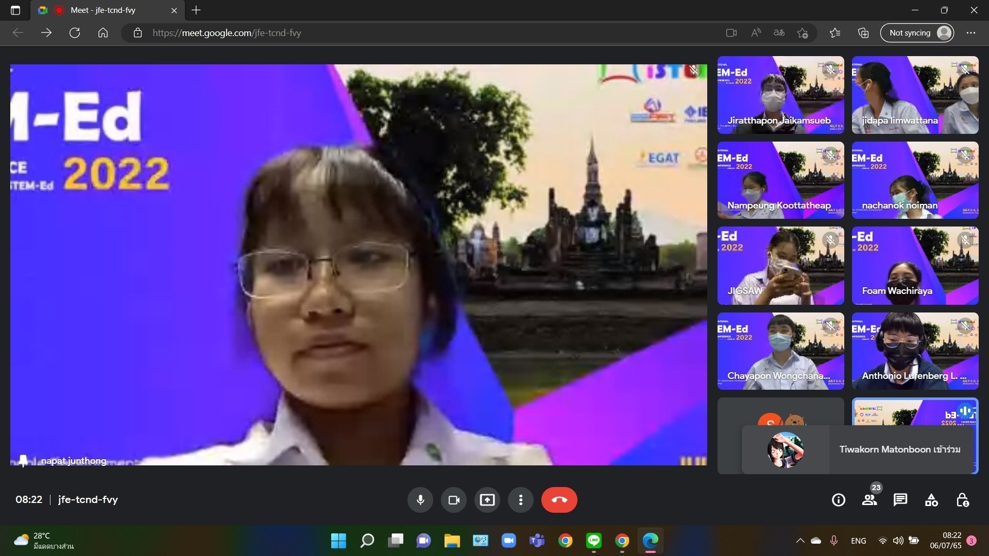This screenshot has height=556, width=989.
Task: Add this page to favorites
Action: 803,33
